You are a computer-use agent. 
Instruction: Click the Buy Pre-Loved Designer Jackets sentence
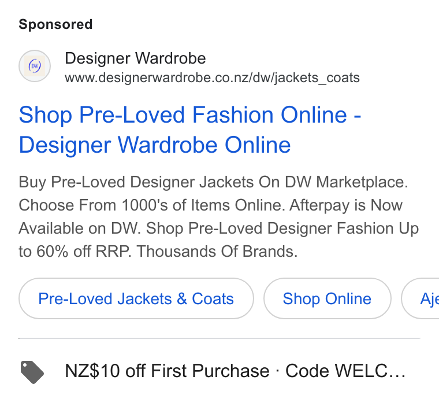pyautogui.click(x=213, y=182)
